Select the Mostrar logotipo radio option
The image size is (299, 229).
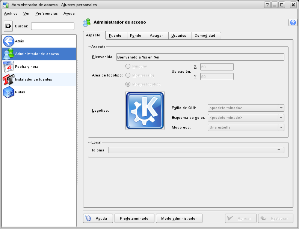(128, 84)
